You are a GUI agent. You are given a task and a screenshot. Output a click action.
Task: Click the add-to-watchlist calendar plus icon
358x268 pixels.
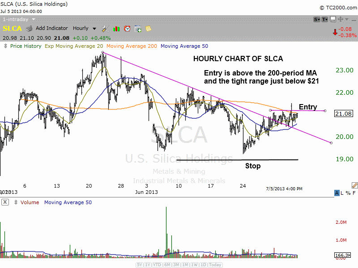click(x=138, y=29)
